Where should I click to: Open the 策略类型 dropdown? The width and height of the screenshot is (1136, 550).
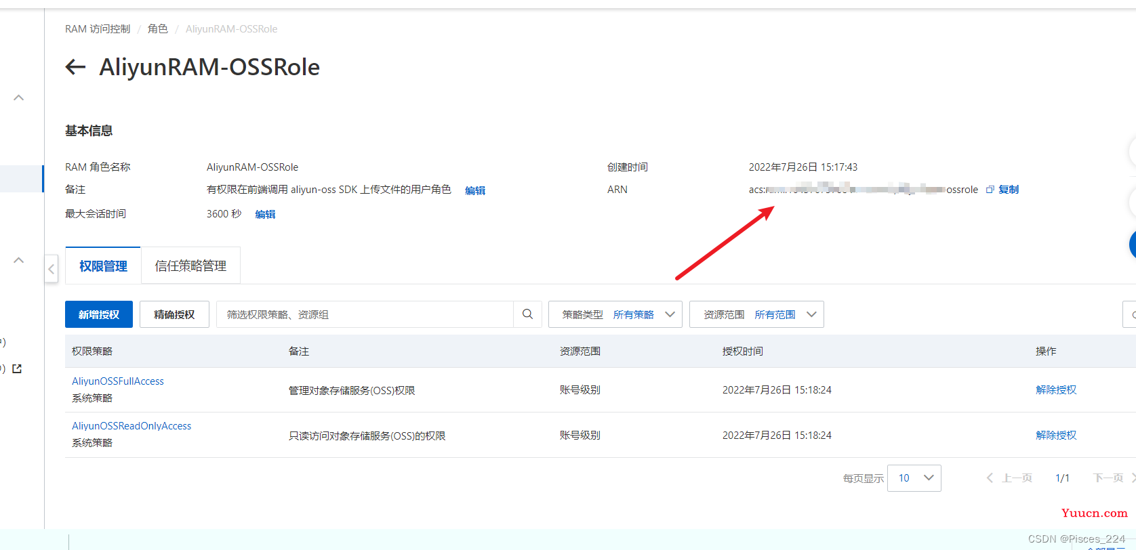pyautogui.click(x=615, y=314)
